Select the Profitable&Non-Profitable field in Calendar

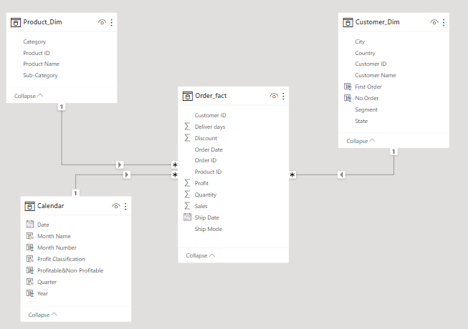[x=70, y=270]
